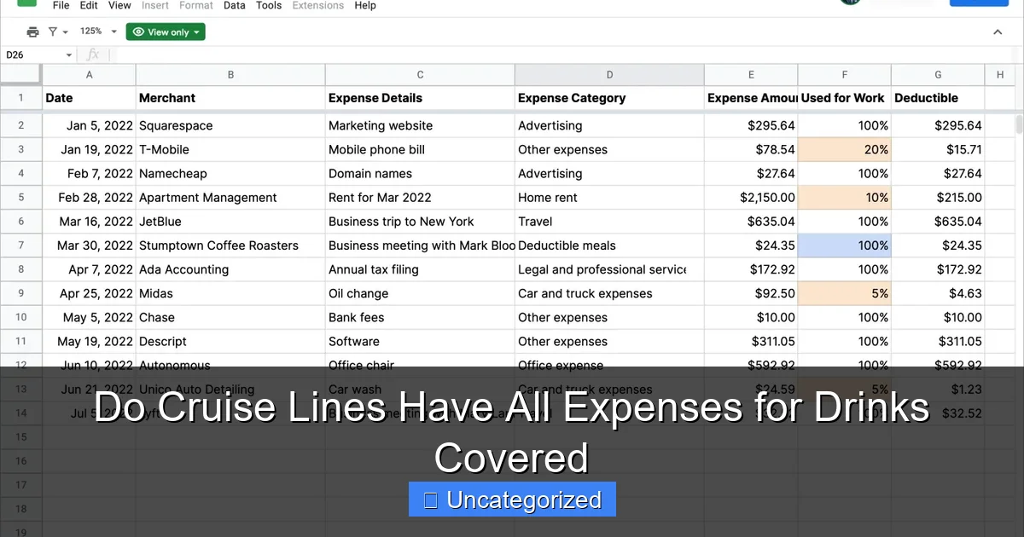Select row 5 header
Screen dimensions: 1024x537
click(x=21, y=198)
